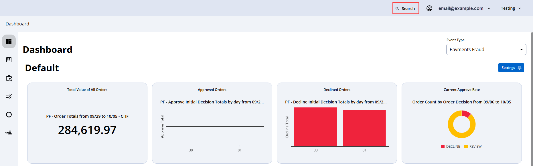
Task: Click the Approved Orders line chart line
Action: (215, 126)
